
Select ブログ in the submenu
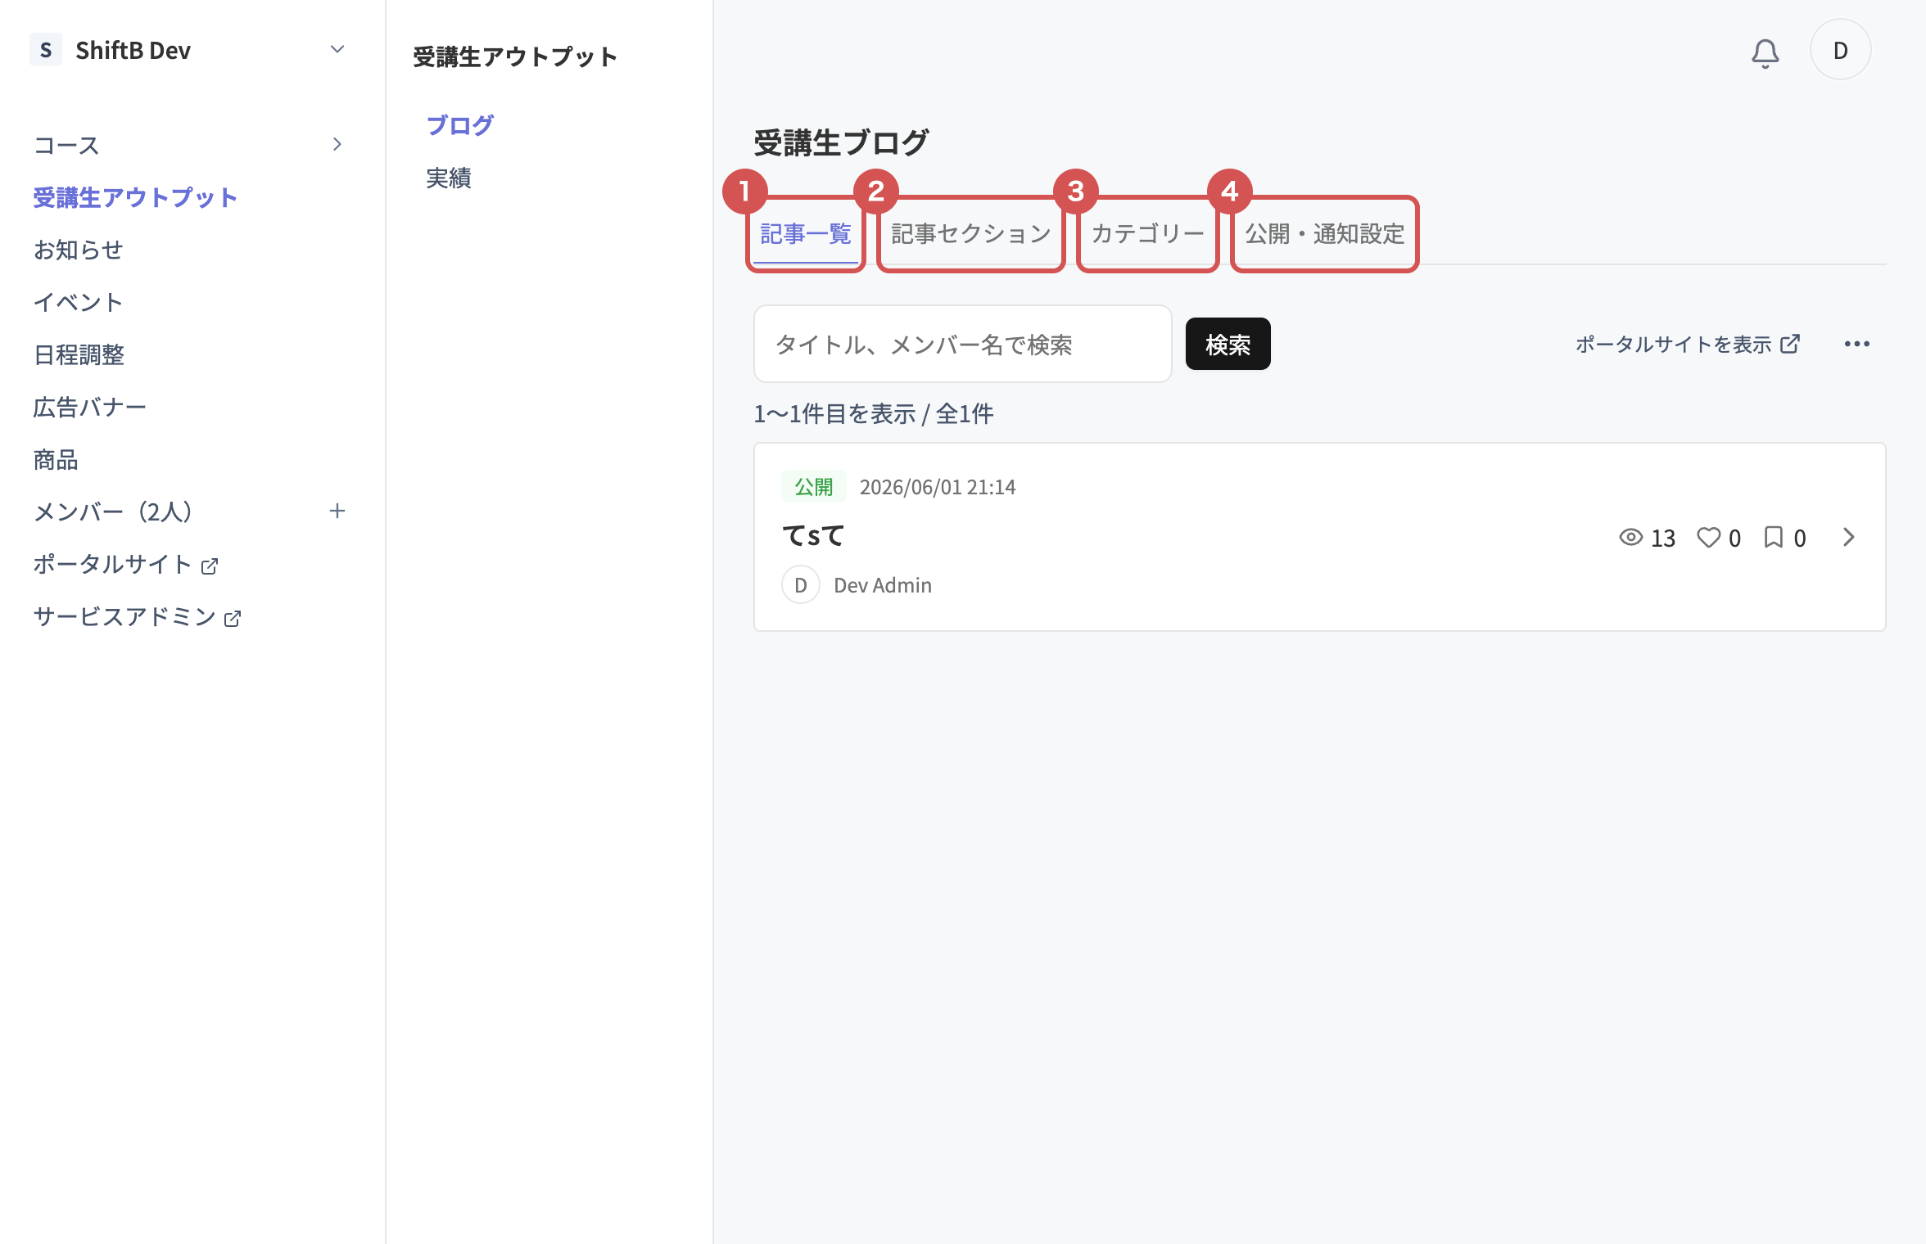(460, 125)
